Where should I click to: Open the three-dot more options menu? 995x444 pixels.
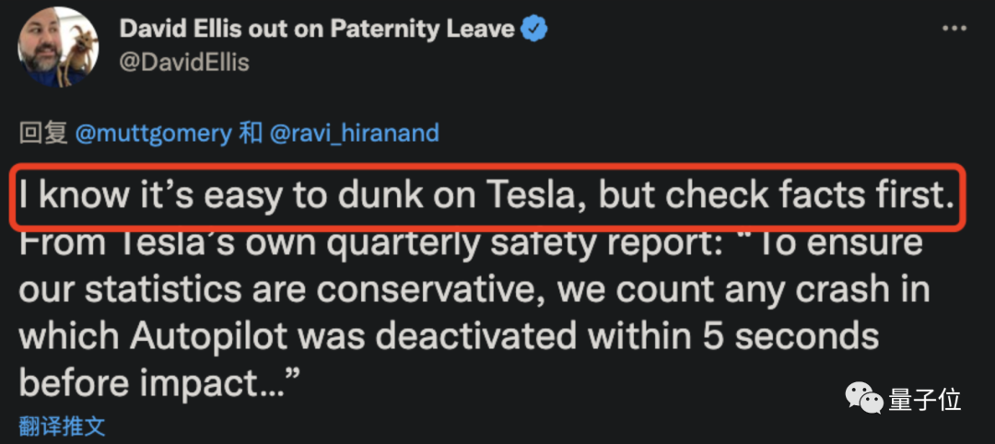pos(954,29)
